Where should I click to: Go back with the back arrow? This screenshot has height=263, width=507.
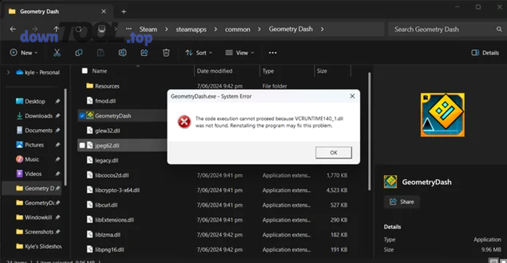click(x=13, y=29)
